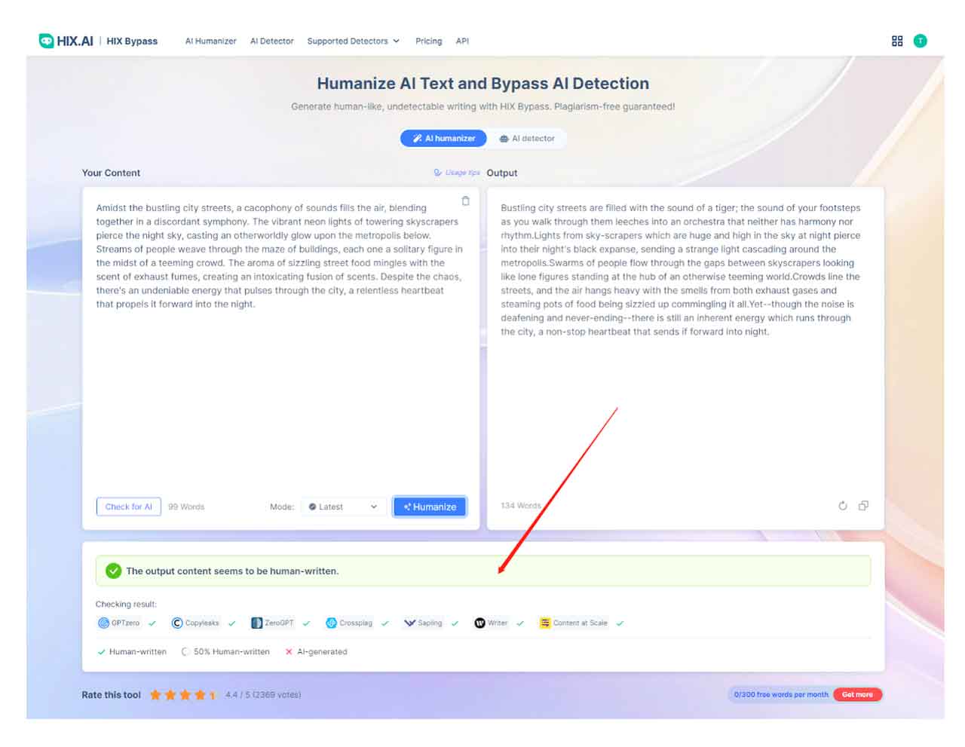Click inside the Your Content text area
The width and height of the screenshot is (965, 747).
pos(279,392)
